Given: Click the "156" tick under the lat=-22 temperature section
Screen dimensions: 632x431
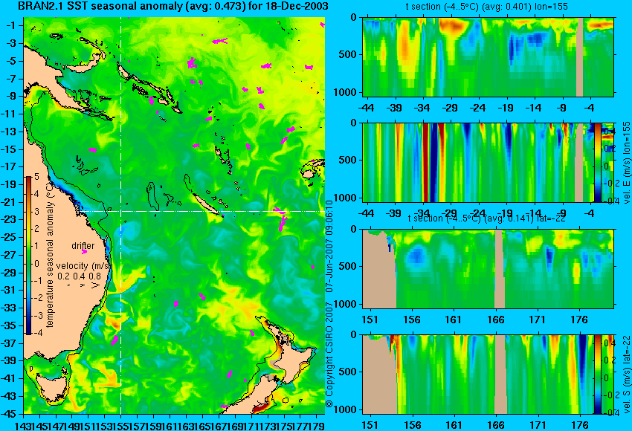Looking at the screenshot, I should coord(412,320).
